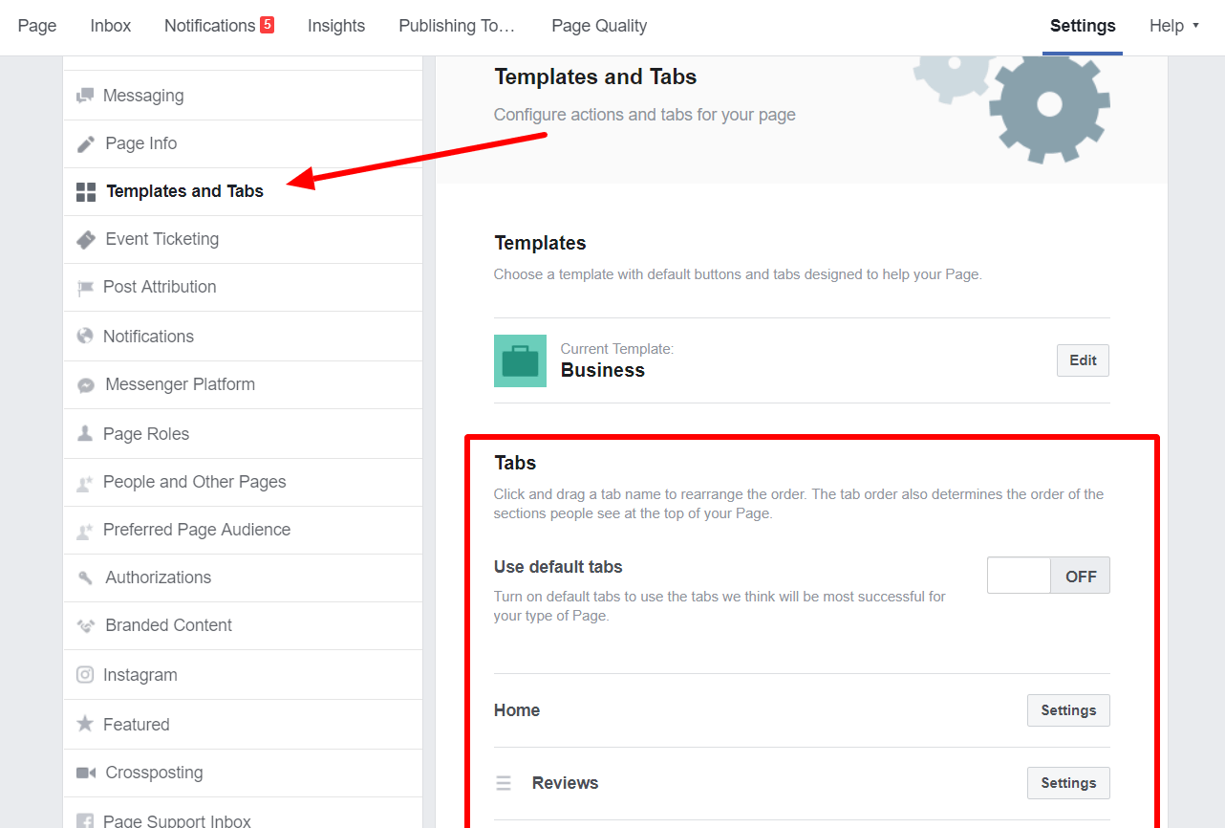Click the Use default tabs label
The width and height of the screenshot is (1225, 828).
pyautogui.click(x=558, y=567)
